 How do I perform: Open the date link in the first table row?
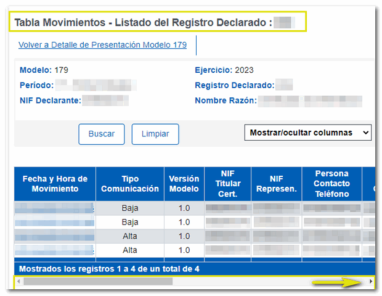pos(54,208)
